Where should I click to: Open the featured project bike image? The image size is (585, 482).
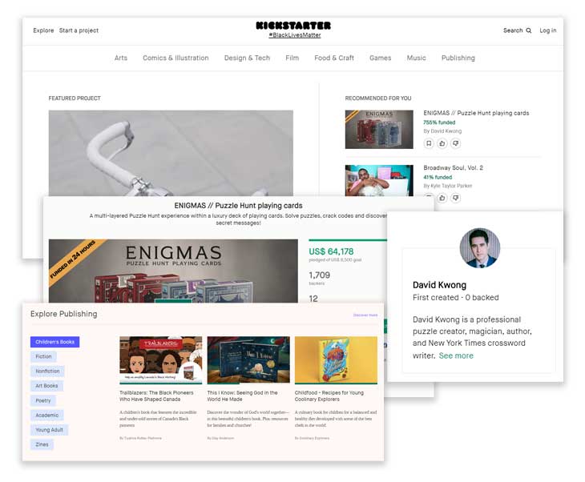(x=171, y=153)
